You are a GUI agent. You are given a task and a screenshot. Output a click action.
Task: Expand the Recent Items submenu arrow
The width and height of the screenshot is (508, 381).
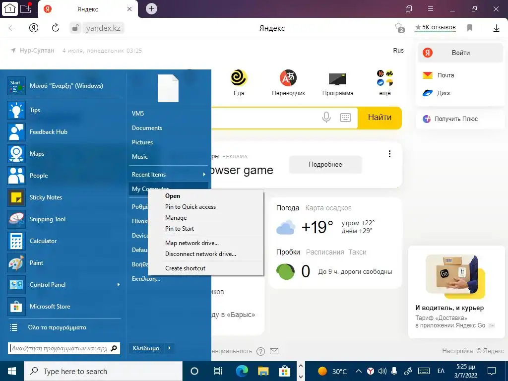tap(204, 174)
